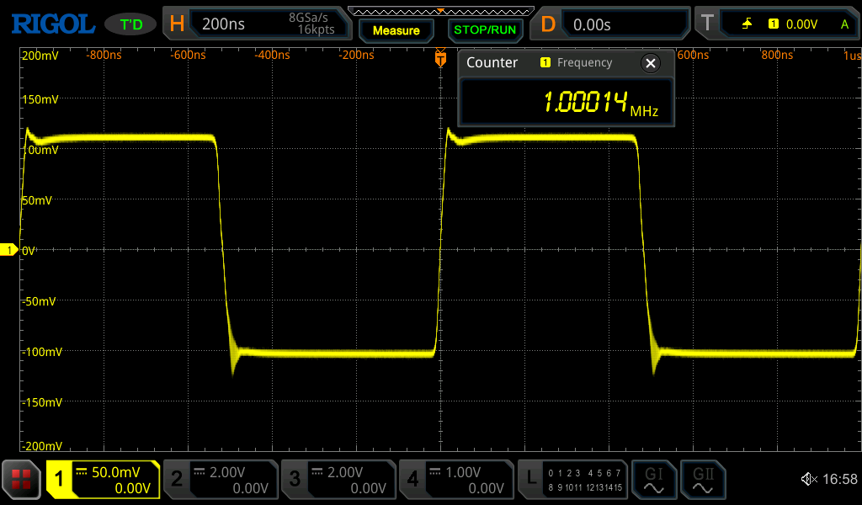Click the GI signal generator icon
Screen dimensions: 862x505
654,480
